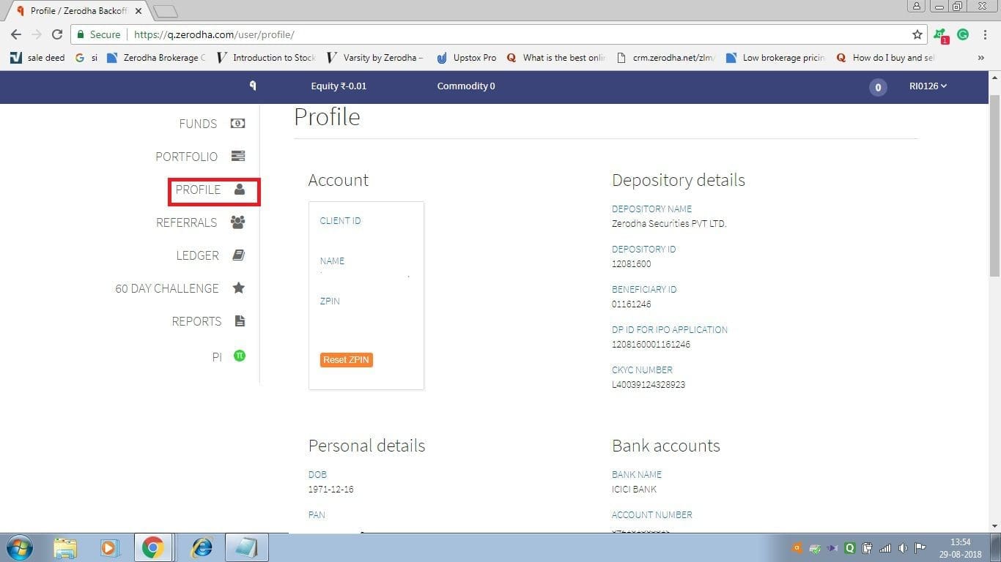Click the Zerodha logo in the header bar
The image size is (1001, 562).
(x=253, y=86)
